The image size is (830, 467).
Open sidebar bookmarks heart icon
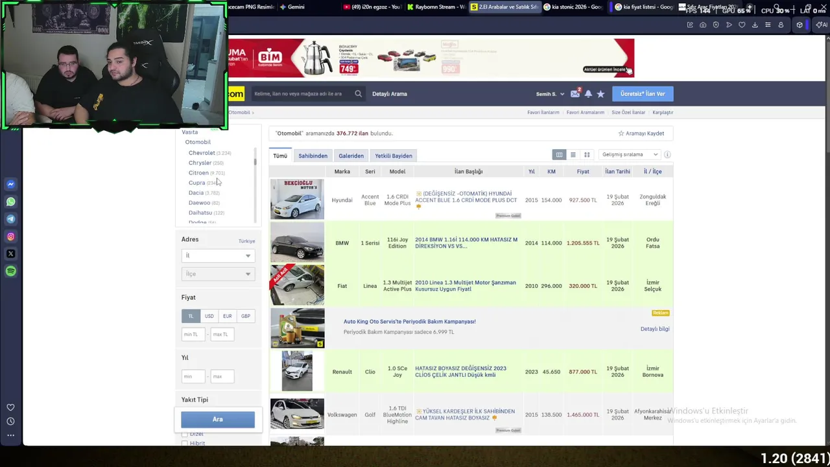click(x=10, y=407)
